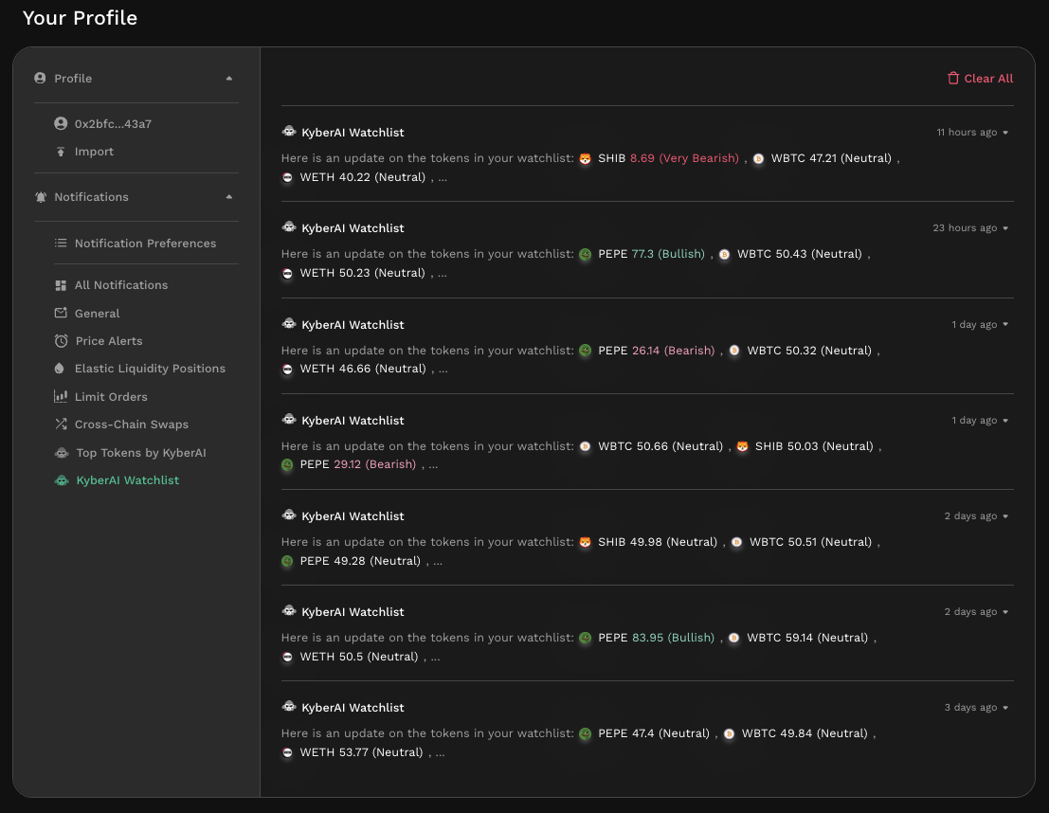This screenshot has width=1049, height=813.
Task: Click the SHIB token icon in first notification
Action: tap(586, 158)
